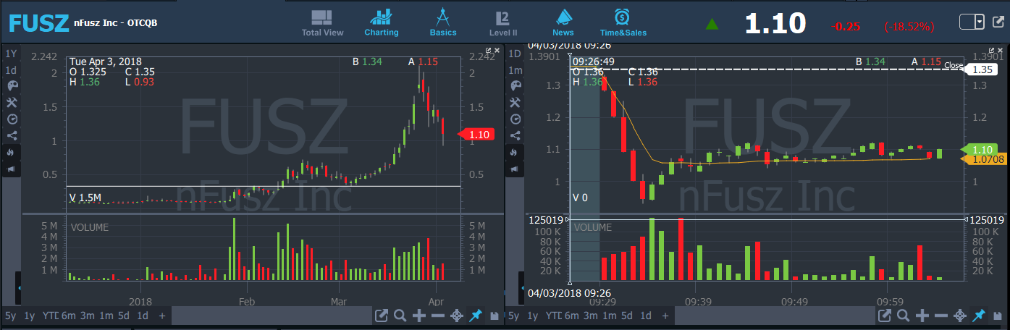This screenshot has width=1010, height=330.
Task: Select 6m range on left chart
Action: coord(68,316)
